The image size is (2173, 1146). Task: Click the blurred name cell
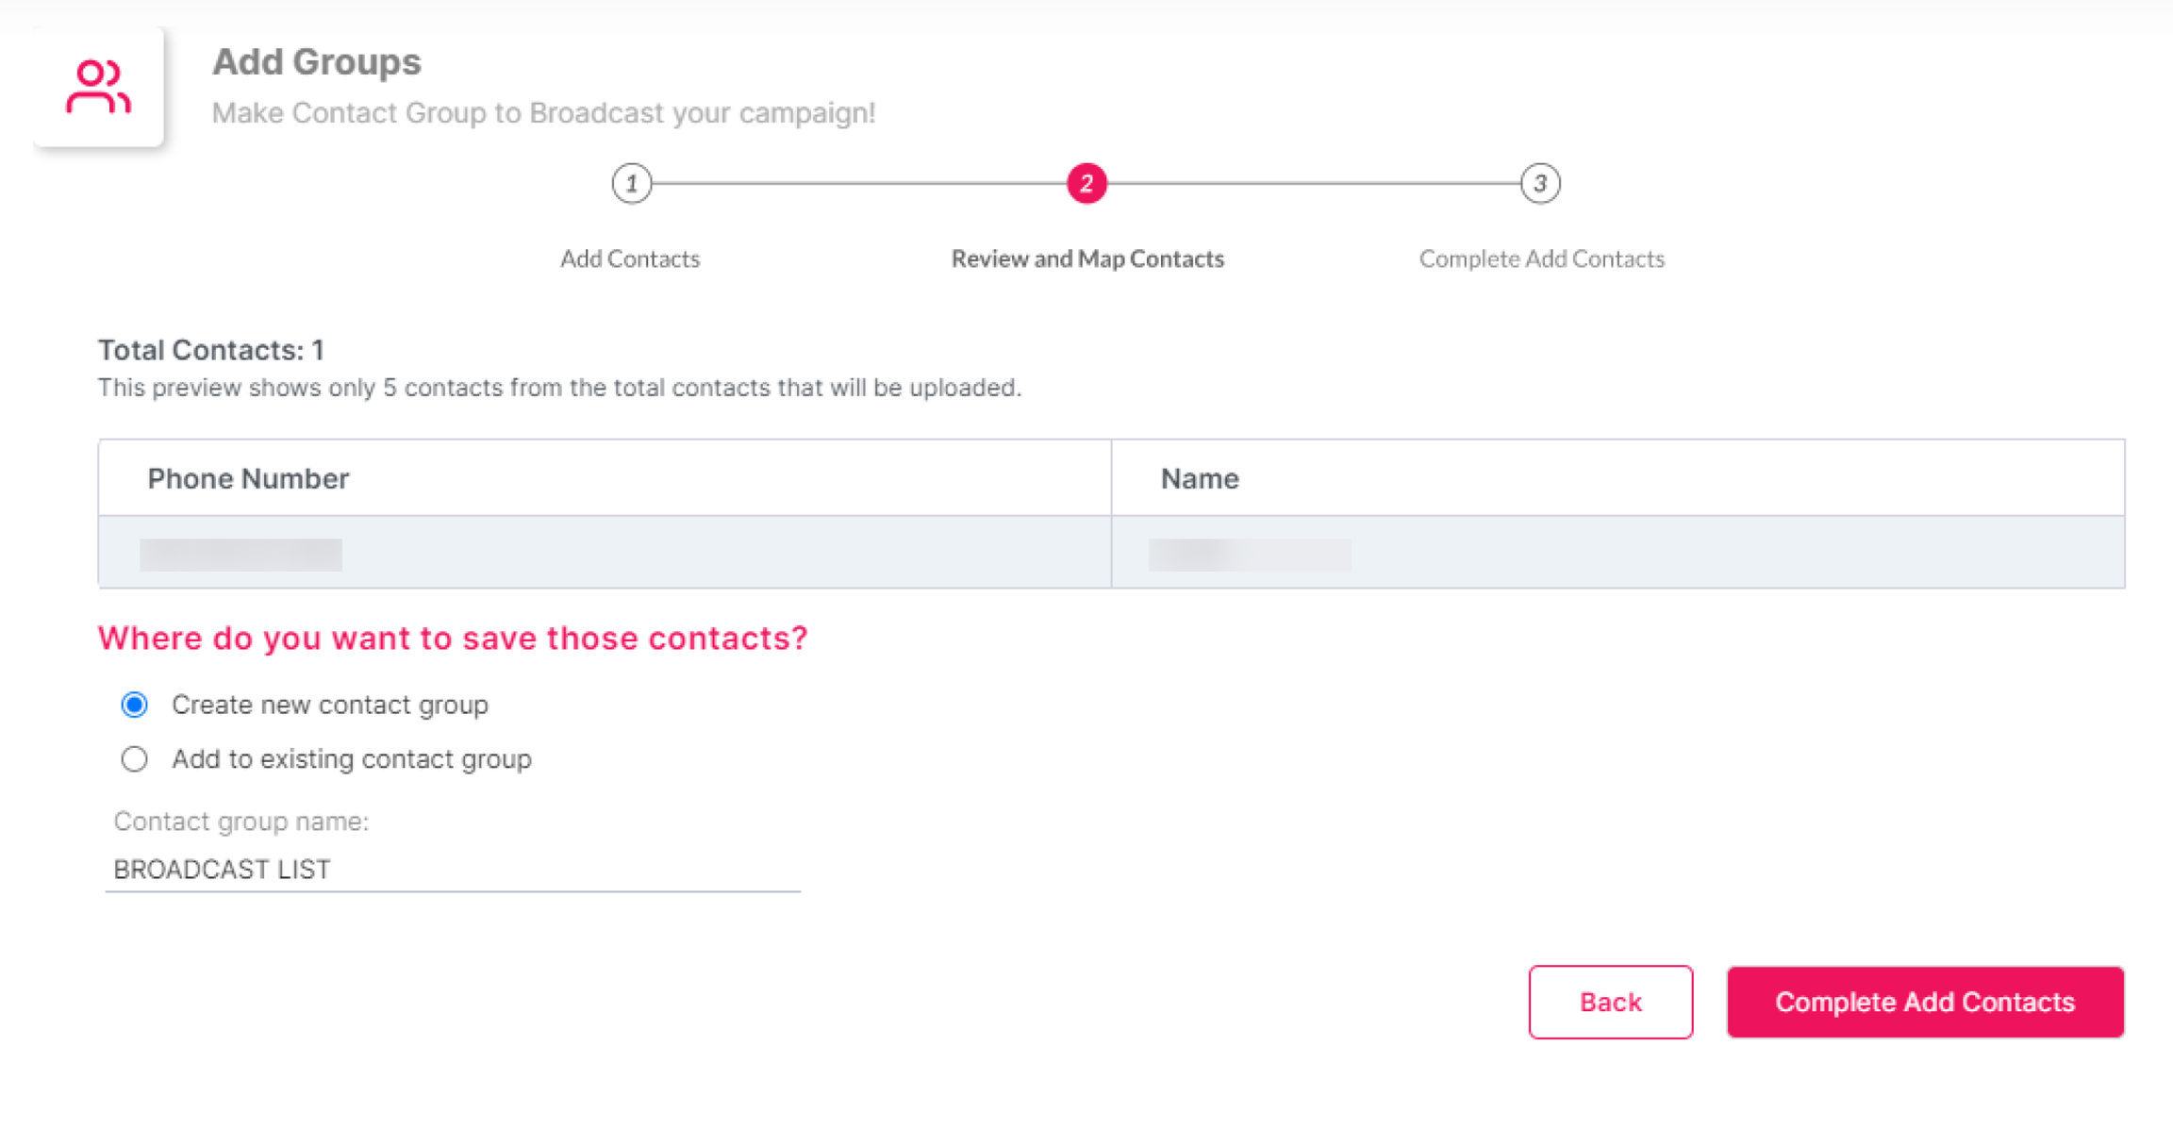tap(1249, 554)
